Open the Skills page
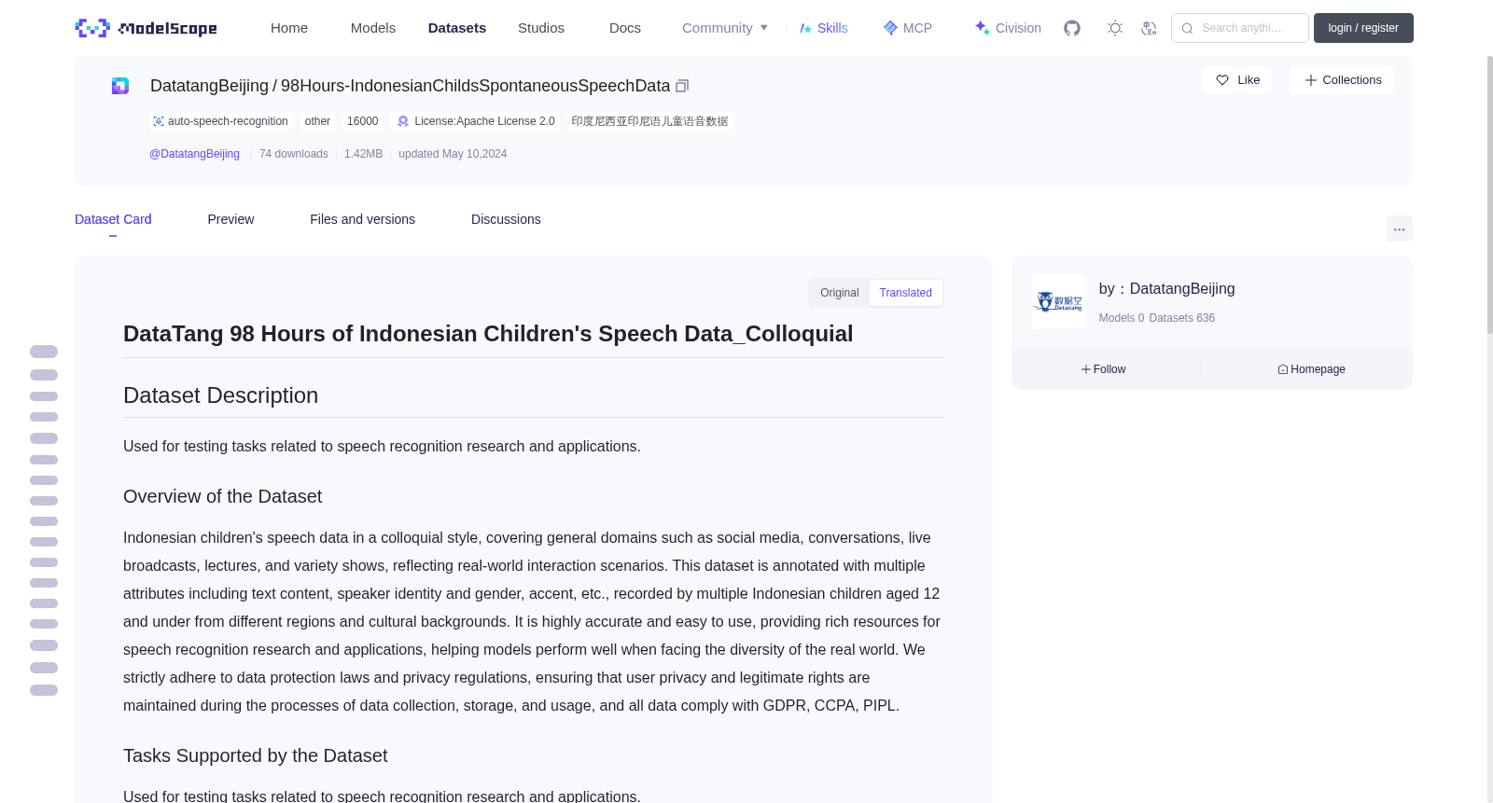1493x803 pixels. 823,28
